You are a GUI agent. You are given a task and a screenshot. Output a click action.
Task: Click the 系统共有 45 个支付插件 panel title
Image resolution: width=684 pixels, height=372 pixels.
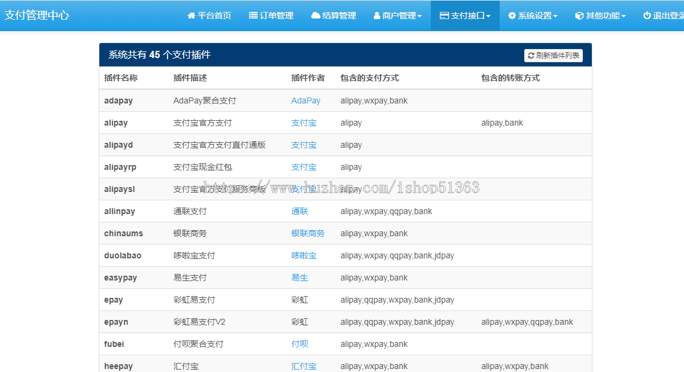pyautogui.click(x=159, y=55)
